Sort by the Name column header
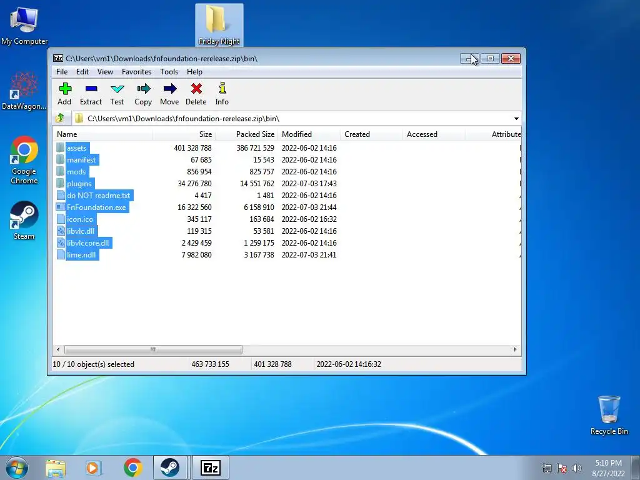 click(103, 134)
